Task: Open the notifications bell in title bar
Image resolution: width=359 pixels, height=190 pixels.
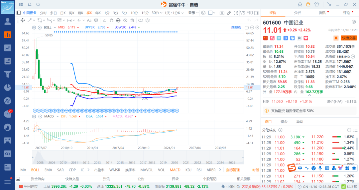Action: pyautogui.click(x=30, y=5)
